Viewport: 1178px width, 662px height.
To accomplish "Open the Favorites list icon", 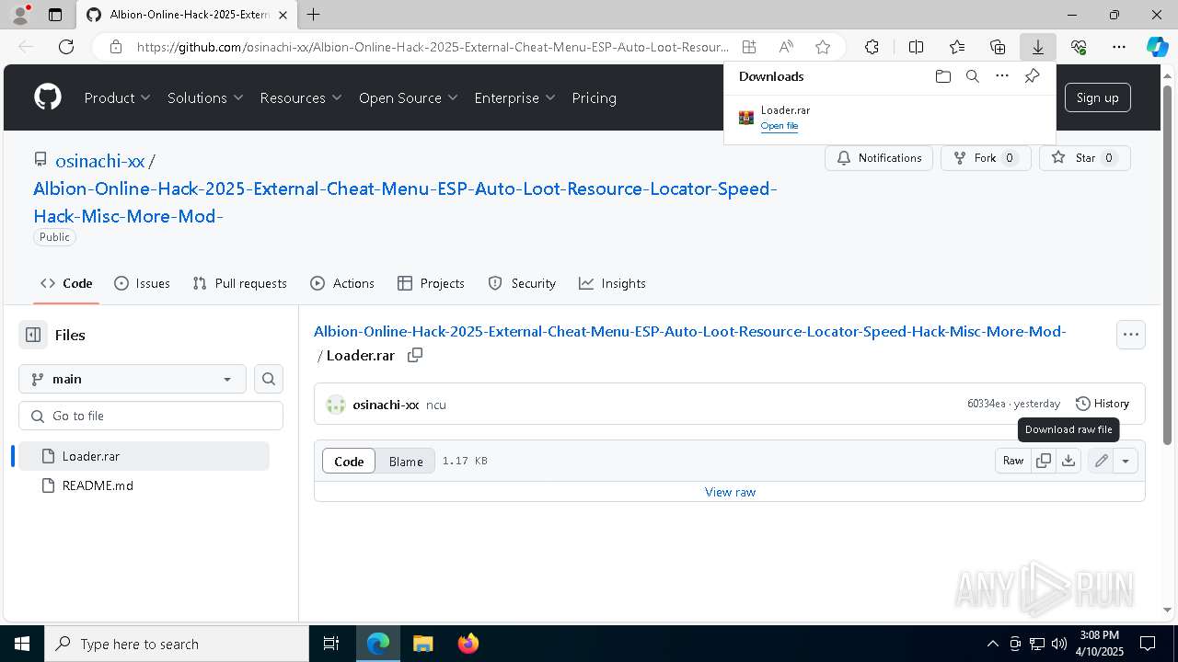I will pyautogui.click(x=957, y=47).
